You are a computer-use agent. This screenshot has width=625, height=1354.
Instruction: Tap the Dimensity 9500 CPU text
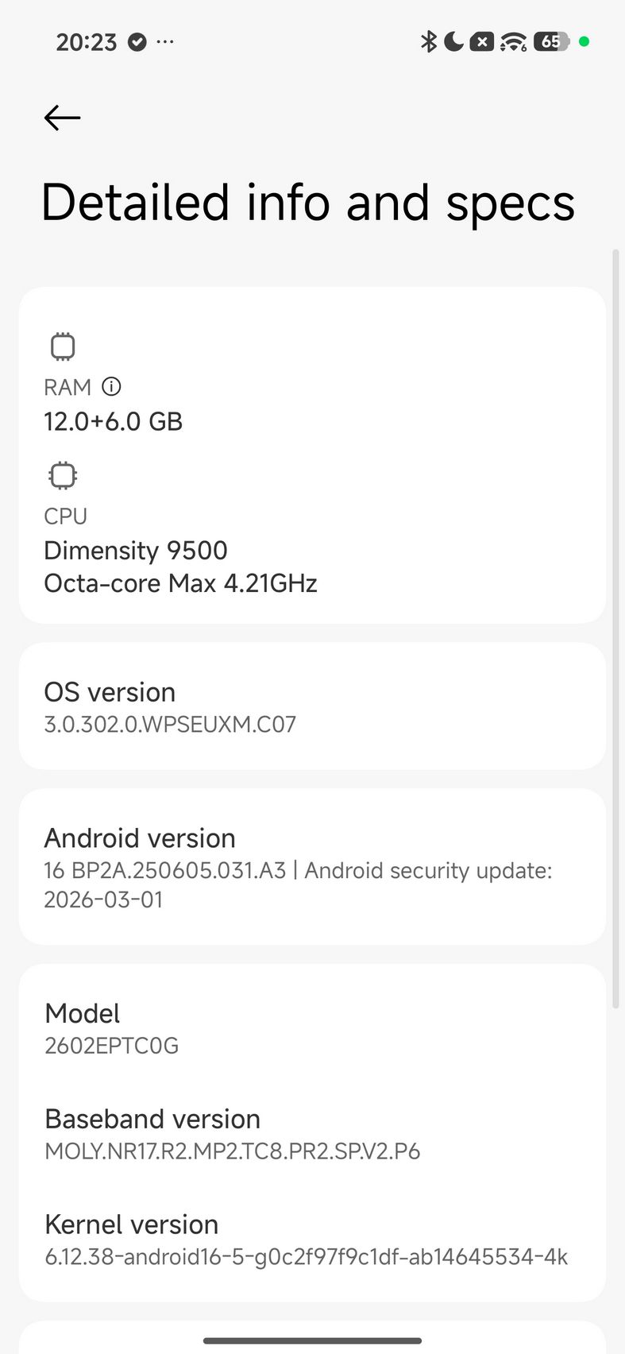coord(136,550)
